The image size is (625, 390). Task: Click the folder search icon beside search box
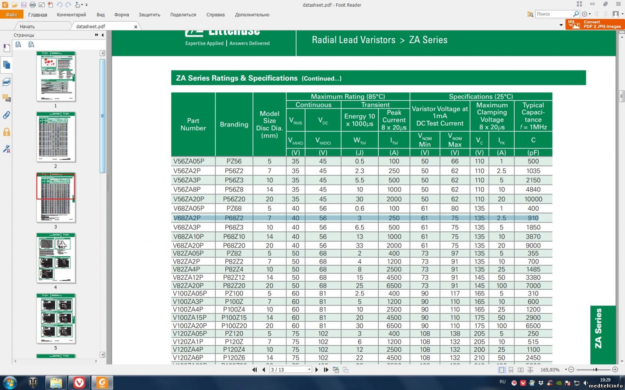(x=530, y=14)
